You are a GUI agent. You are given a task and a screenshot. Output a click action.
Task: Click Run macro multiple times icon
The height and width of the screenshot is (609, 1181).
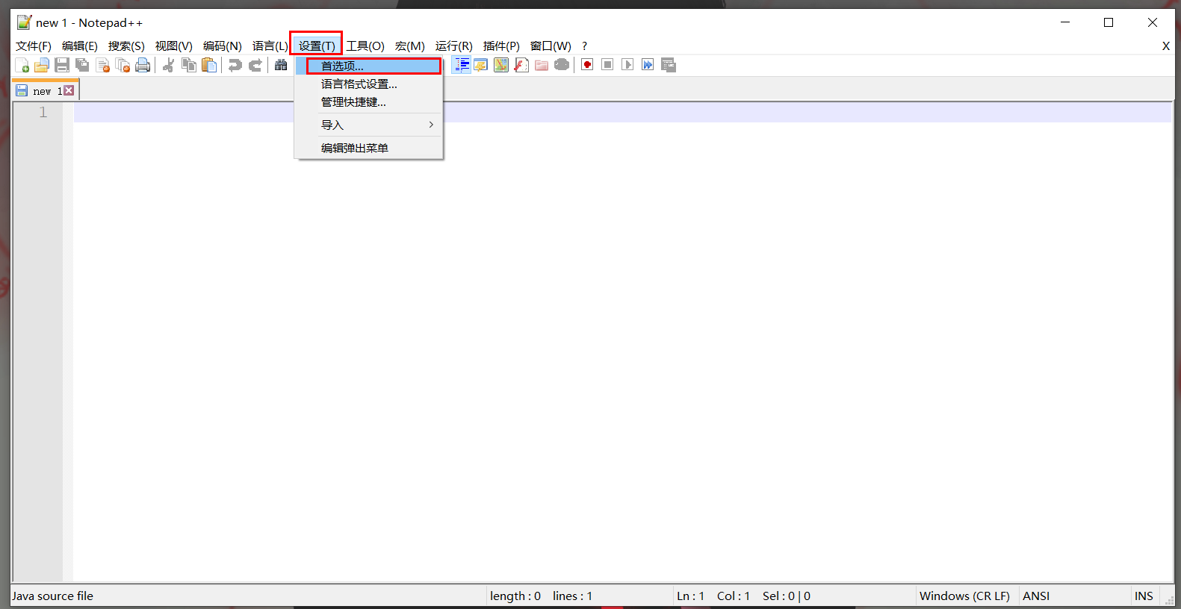pyautogui.click(x=648, y=65)
